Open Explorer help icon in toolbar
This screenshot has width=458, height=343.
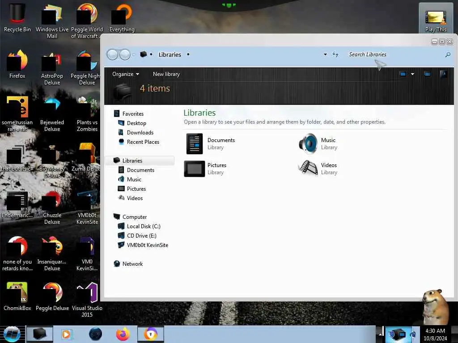point(443,74)
